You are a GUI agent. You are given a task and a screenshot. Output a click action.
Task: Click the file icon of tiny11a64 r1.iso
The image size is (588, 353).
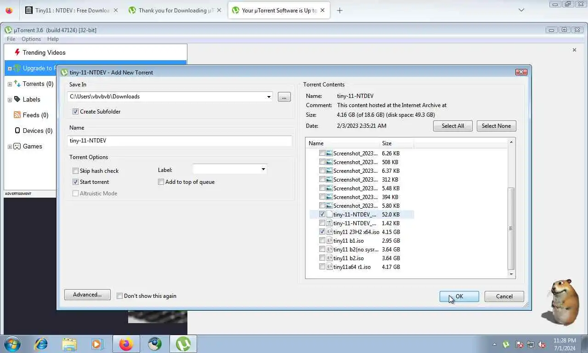coord(329,267)
